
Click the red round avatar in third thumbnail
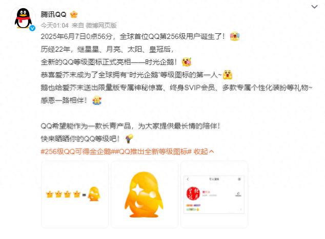click(193, 193)
